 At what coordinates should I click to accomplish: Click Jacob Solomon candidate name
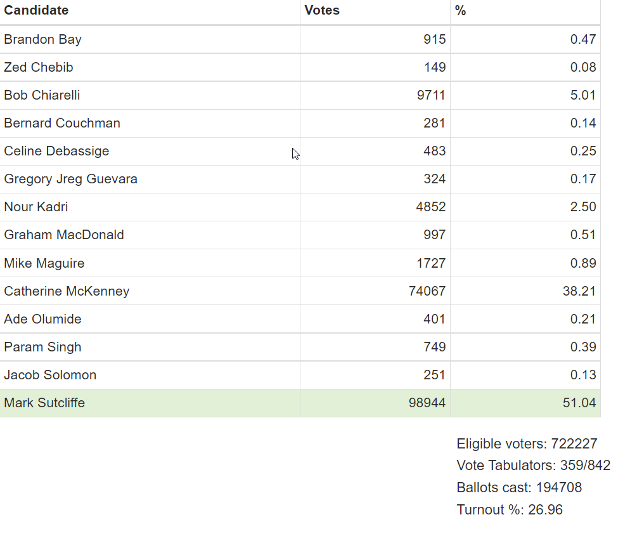[50, 375]
